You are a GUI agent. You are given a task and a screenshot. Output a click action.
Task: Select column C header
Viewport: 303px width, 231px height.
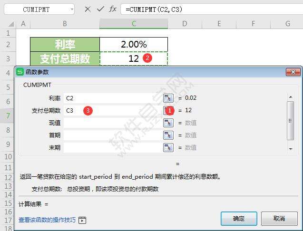click(x=134, y=24)
